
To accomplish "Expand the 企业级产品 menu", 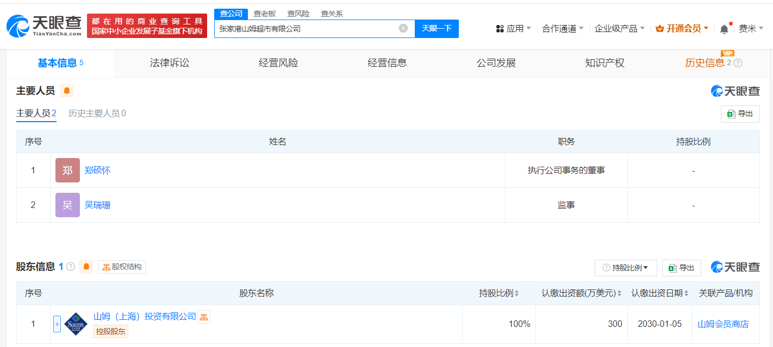I will click(620, 28).
